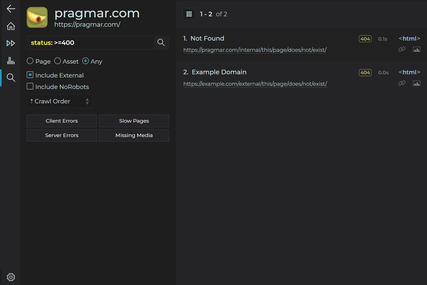Viewport: 427px width, 285px height.
Task: Click the Missing Media filter button
Action: pos(134,135)
